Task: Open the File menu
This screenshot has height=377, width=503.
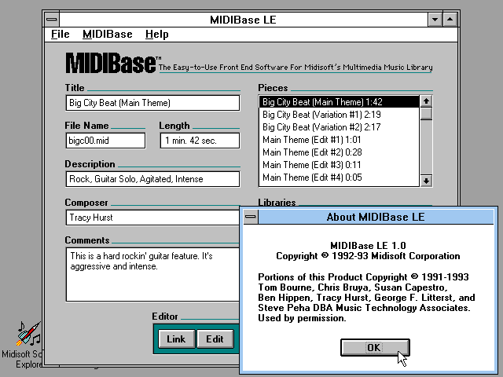Action: coord(61,34)
